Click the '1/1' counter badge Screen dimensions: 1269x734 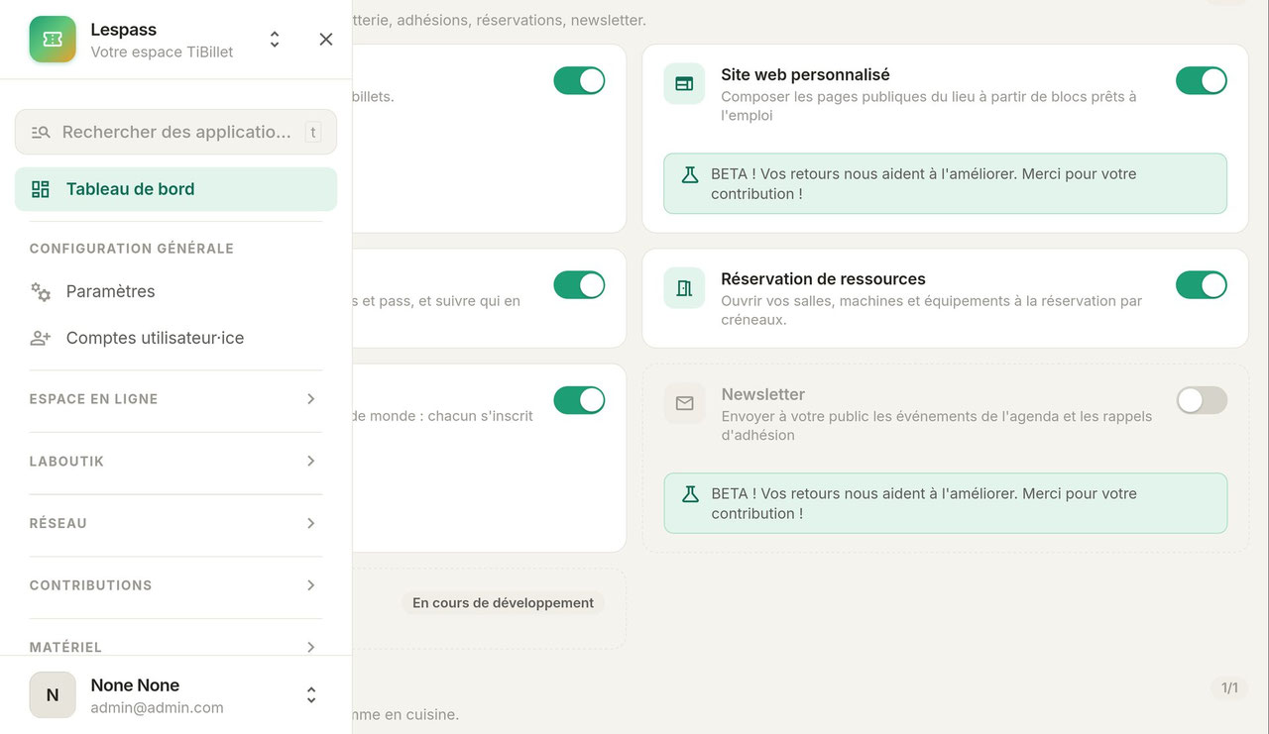coord(1229,688)
